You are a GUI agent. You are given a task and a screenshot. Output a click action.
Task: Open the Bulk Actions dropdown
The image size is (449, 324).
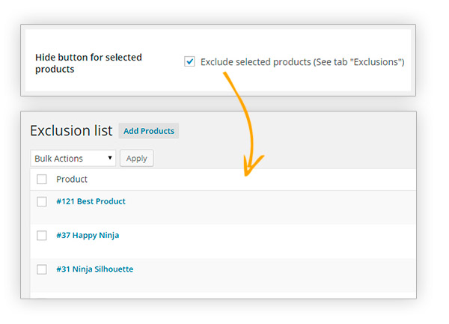(73, 159)
